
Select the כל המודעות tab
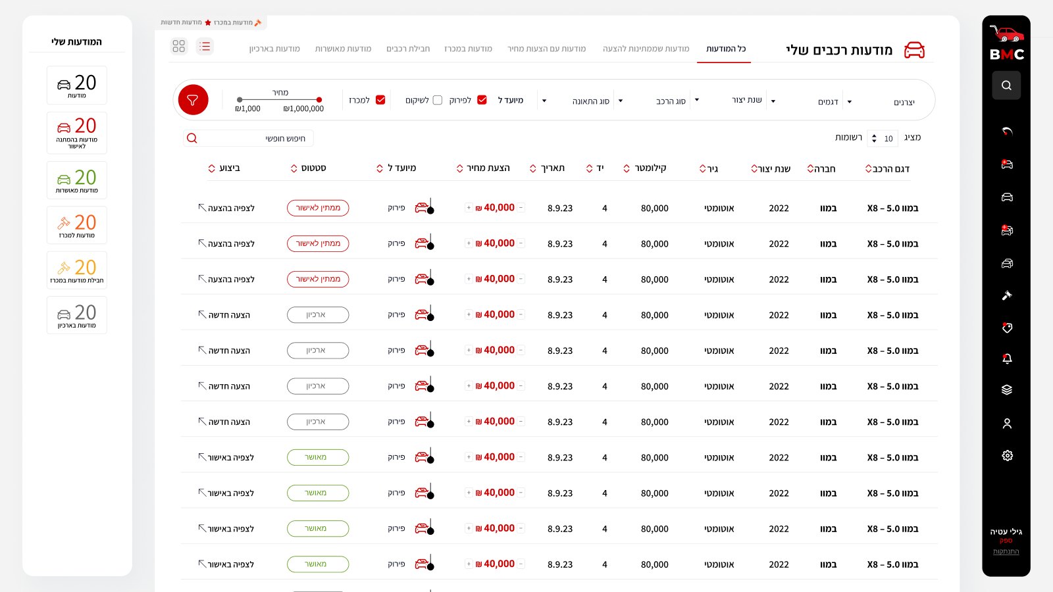[725, 49]
